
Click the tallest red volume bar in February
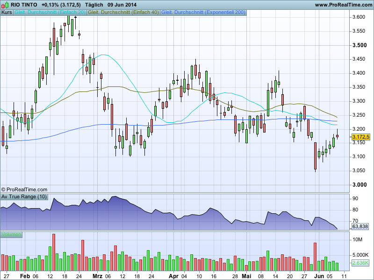(x=54, y=252)
